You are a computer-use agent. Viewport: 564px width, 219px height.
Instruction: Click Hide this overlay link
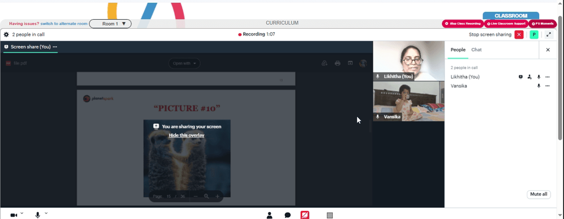pyautogui.click(x=186, y=135)
